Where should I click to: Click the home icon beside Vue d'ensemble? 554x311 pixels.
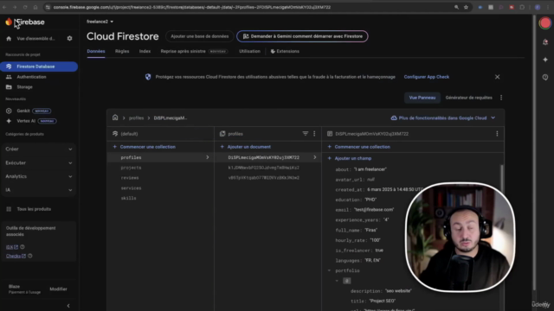click(9, 38)
